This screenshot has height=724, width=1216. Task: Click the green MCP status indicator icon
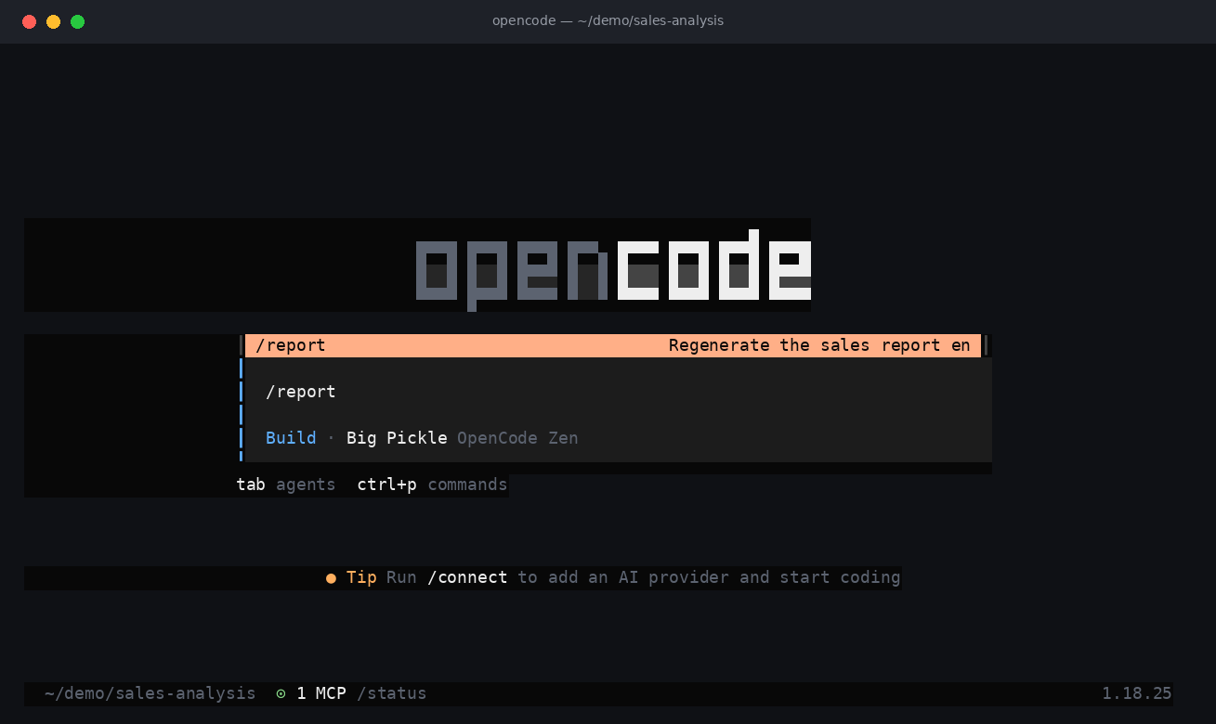pyautogui.click(x=281, y=693)
